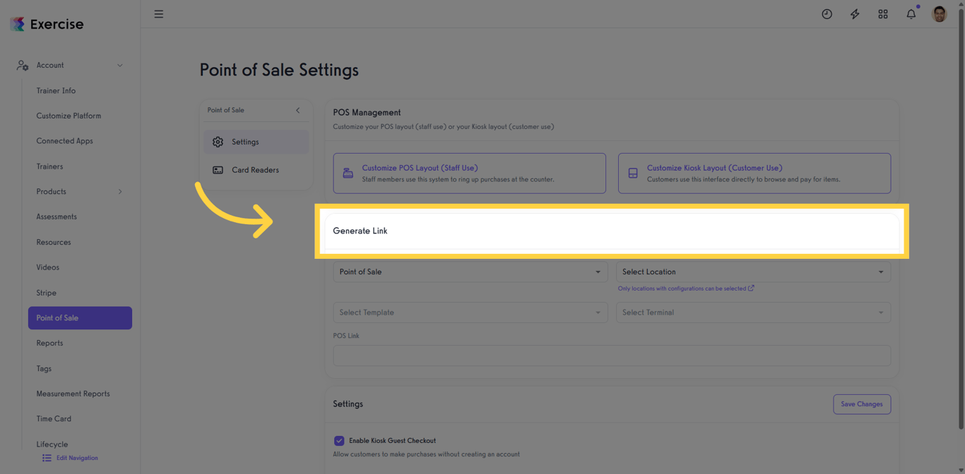Open the hamburger menu icon
The height and width of the screenshot is (474, 965).
point(158,13)
